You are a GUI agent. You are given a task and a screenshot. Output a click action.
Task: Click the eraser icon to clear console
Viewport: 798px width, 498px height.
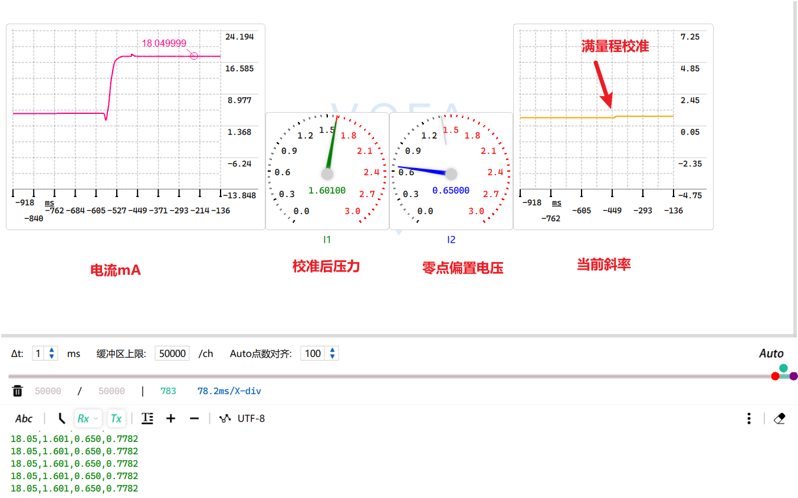pos(779,418)
